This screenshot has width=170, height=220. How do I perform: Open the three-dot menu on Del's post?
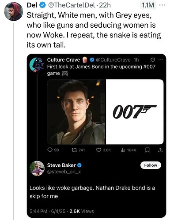click(x=162, y=5)
